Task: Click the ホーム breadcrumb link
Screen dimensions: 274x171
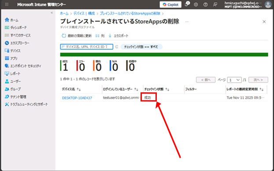Action: [64, 14]
